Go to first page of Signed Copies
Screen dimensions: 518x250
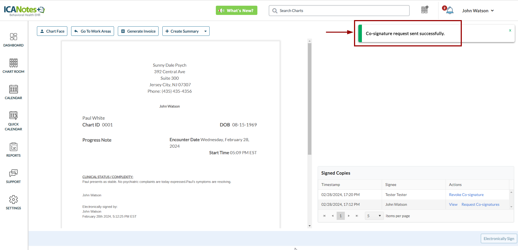(x=324, y=216)
